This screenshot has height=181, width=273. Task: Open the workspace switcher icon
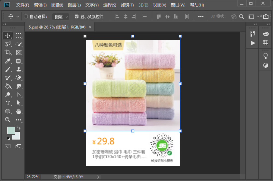pos(251,17)
